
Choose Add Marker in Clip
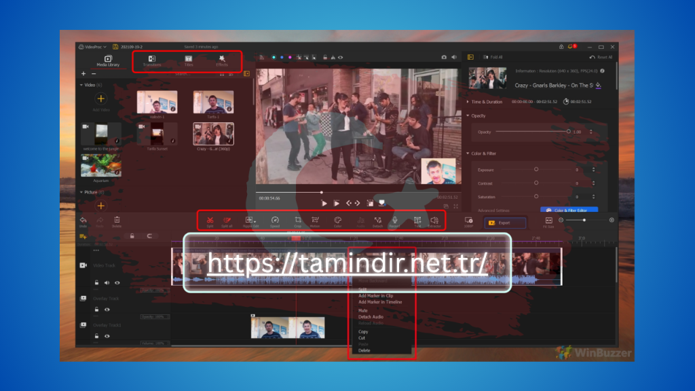click(375, 296)
